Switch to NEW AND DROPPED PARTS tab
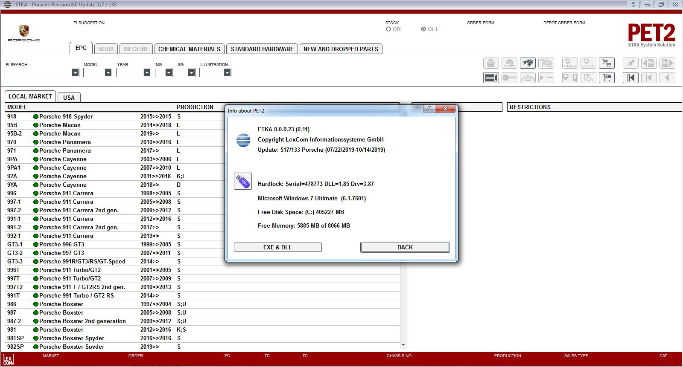Screen dimensions: 683x367 coord(341,49)
